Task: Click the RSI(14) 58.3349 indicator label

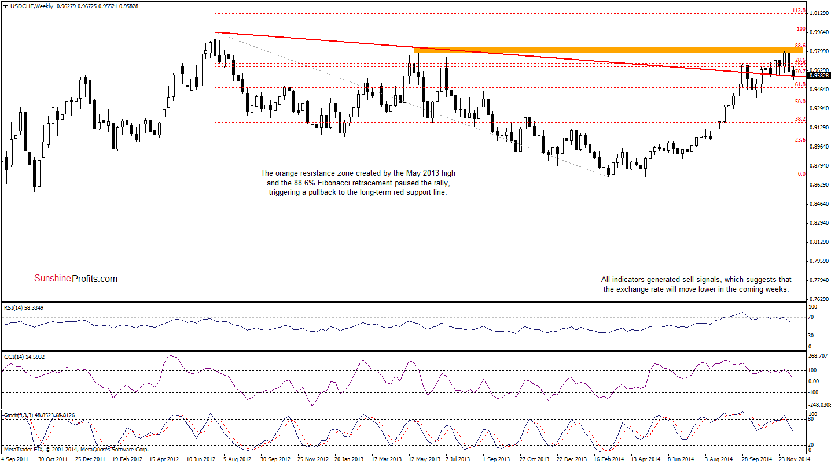Action: [x=24, y=307]
